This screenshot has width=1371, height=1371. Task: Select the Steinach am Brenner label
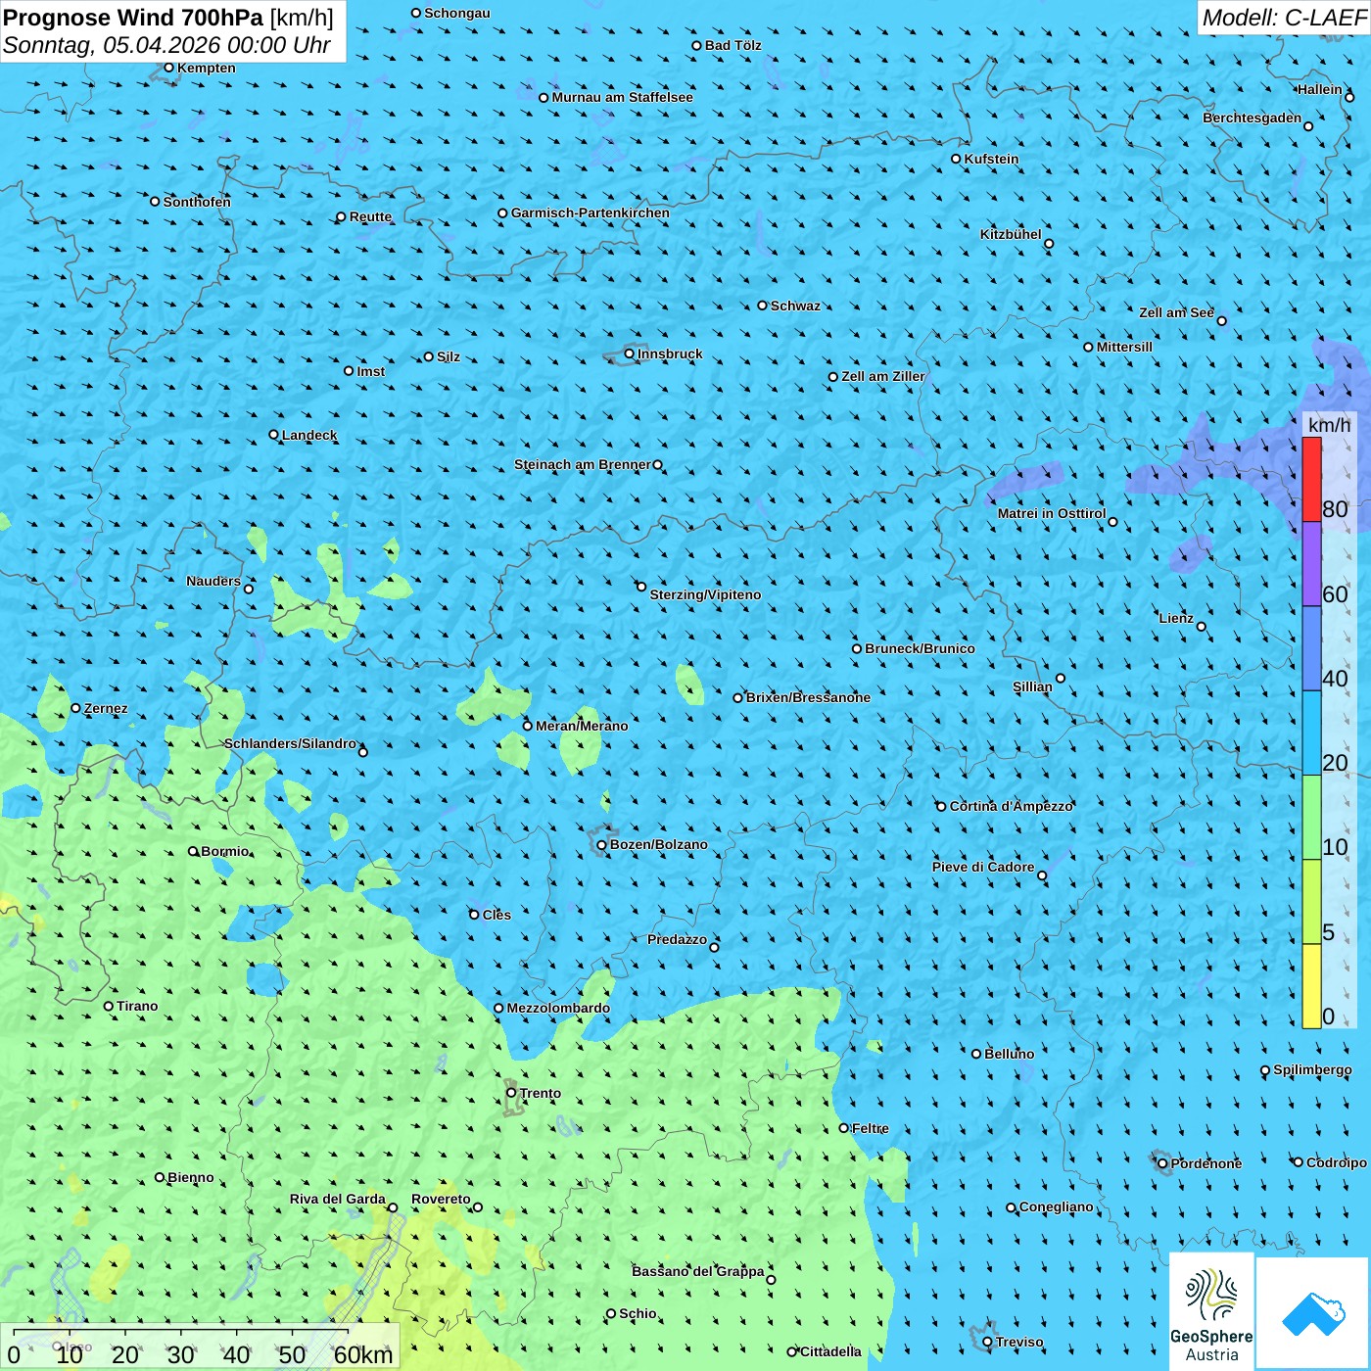583,464
